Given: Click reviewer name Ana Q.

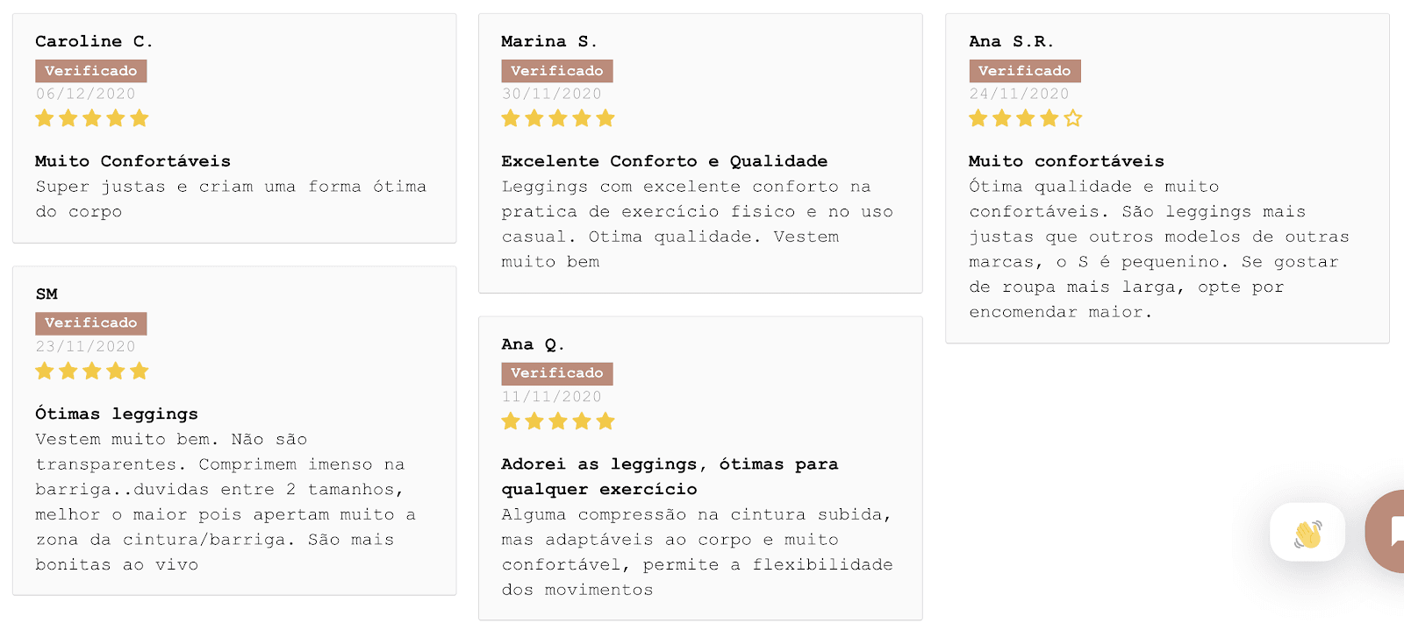Looking at the screenshot, I should pyautogui.click(x=533, y=344).
